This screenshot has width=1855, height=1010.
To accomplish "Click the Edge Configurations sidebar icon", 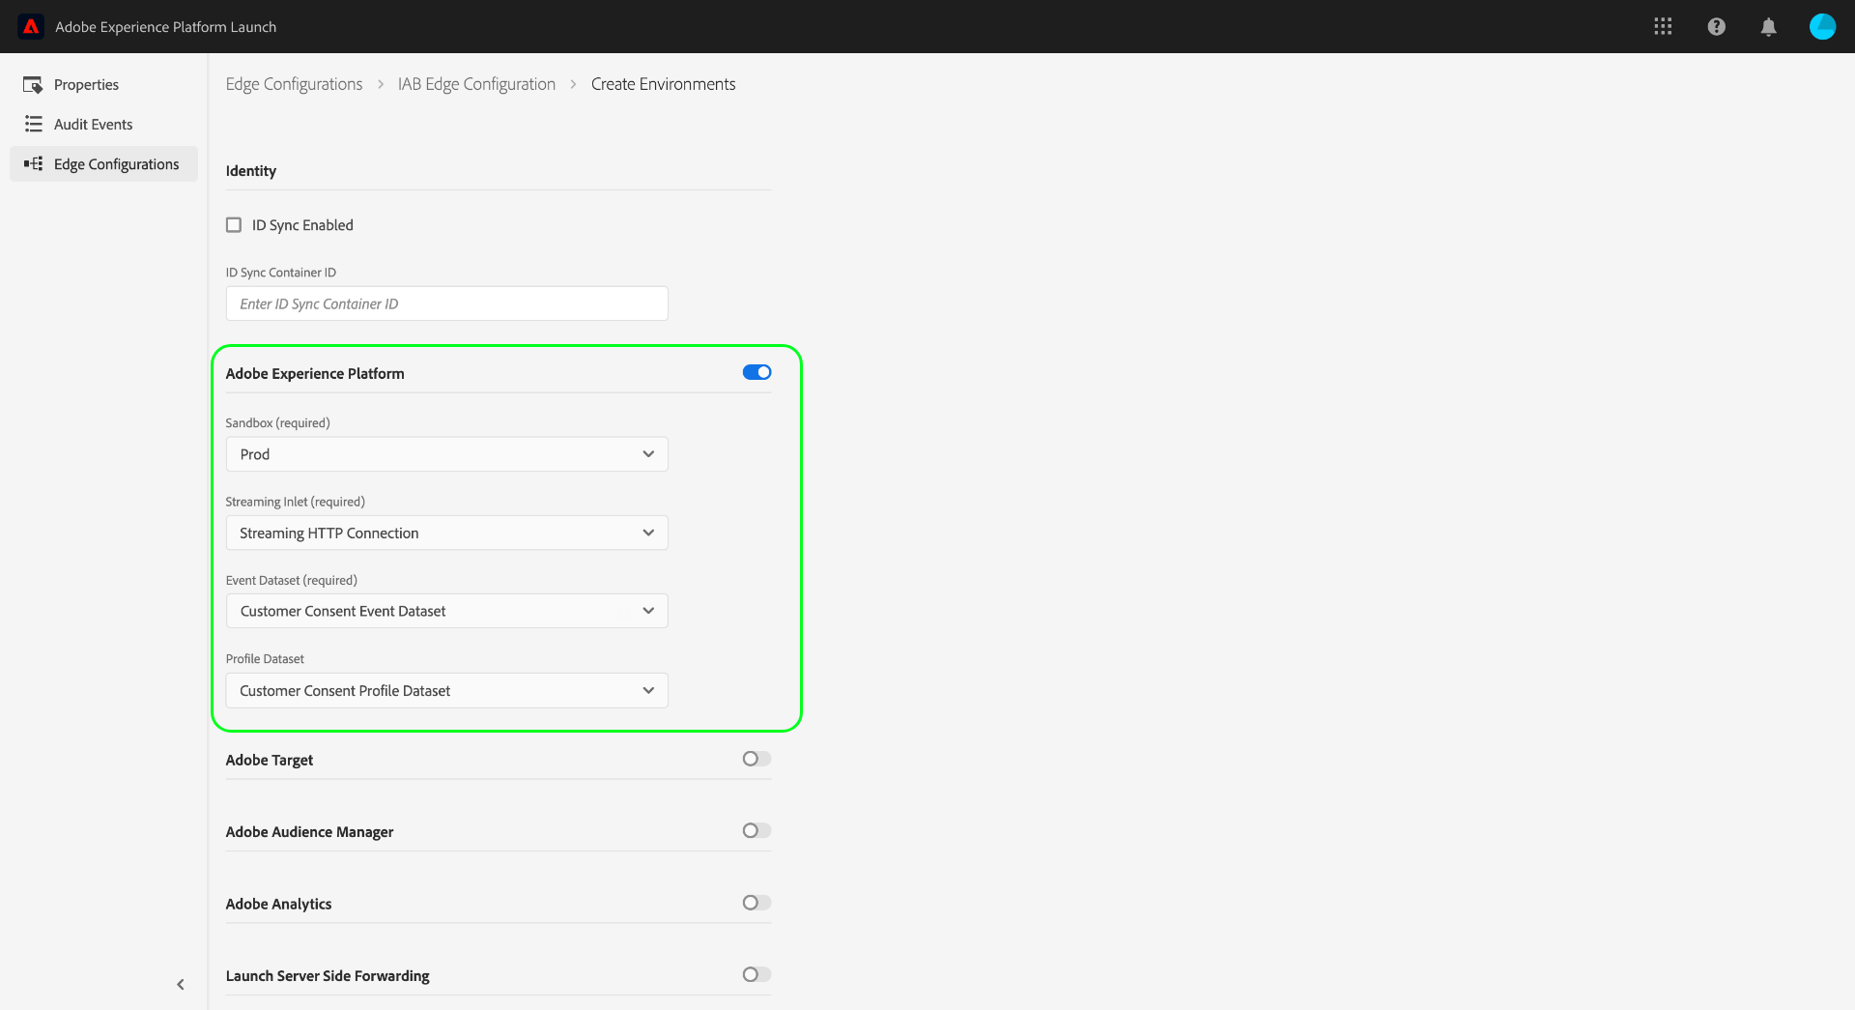I will pyautogui.click(x=33, y=163).
